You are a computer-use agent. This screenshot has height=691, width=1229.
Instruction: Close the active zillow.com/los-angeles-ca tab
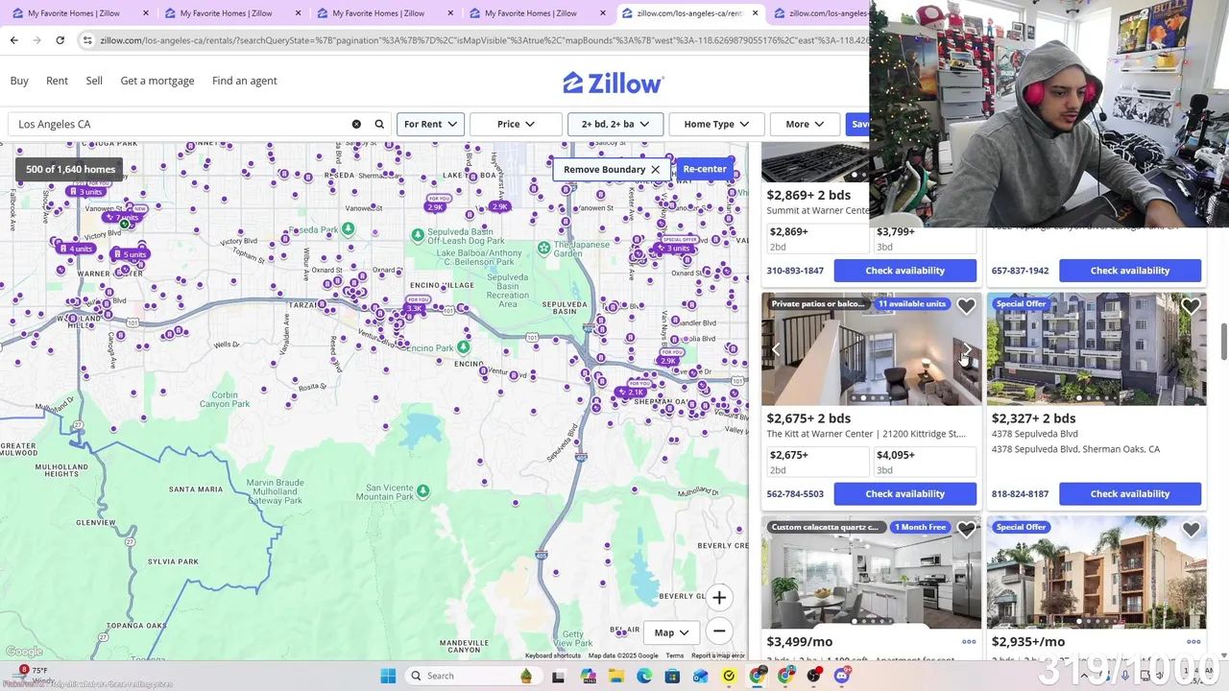(755, 13)
